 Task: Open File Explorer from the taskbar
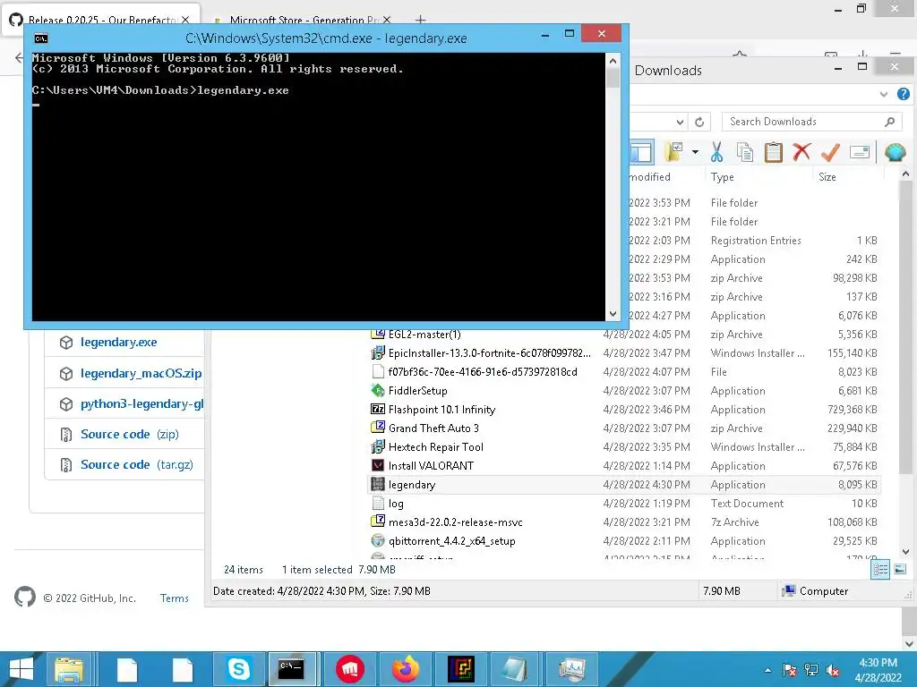click(69, 669)
